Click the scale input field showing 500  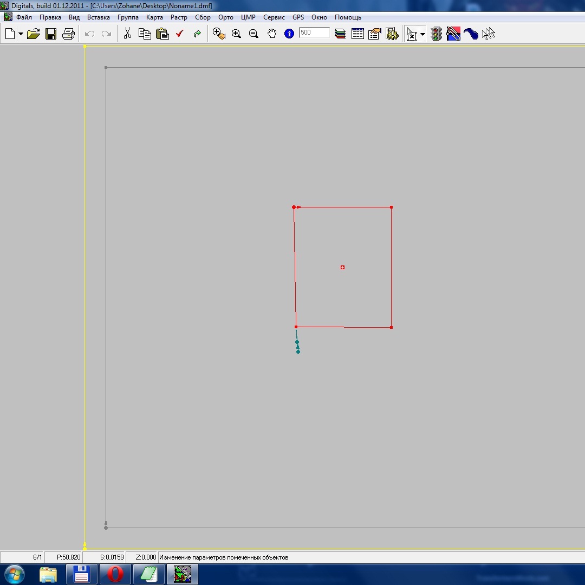pos(315,32)
